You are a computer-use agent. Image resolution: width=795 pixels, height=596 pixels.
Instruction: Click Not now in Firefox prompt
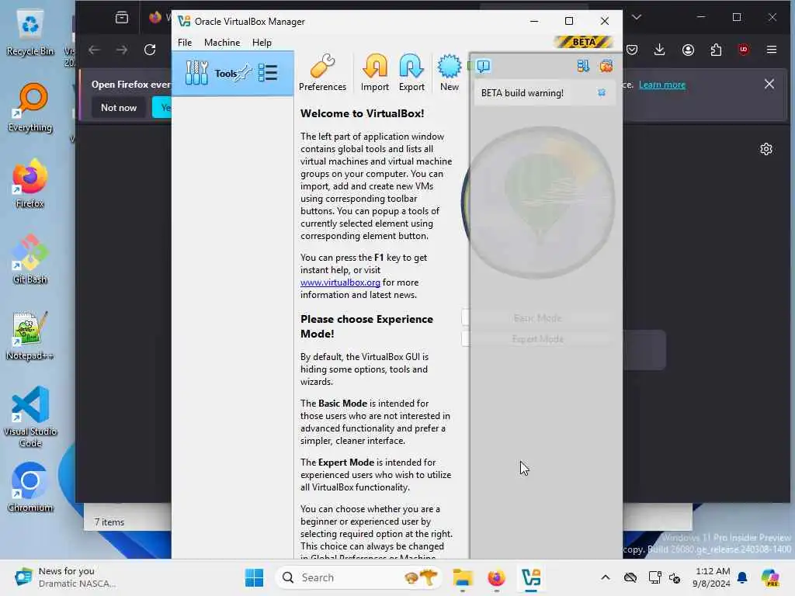(119, 107)
